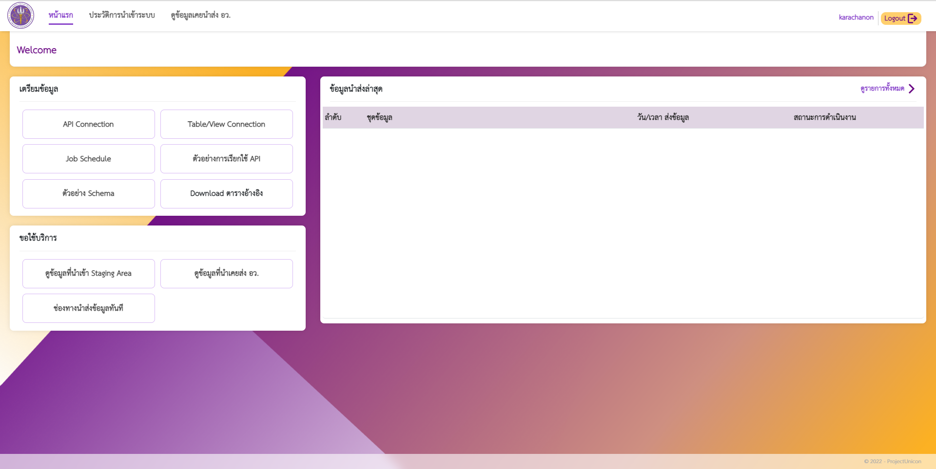Screen dimensions: 936x469
Task: Click the chevron next to ดูรายการทั้งหมด
Action: (x=912, y=89)
